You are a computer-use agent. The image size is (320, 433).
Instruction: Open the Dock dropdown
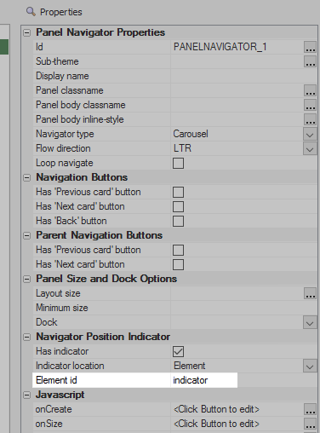(x=310, y=322)
